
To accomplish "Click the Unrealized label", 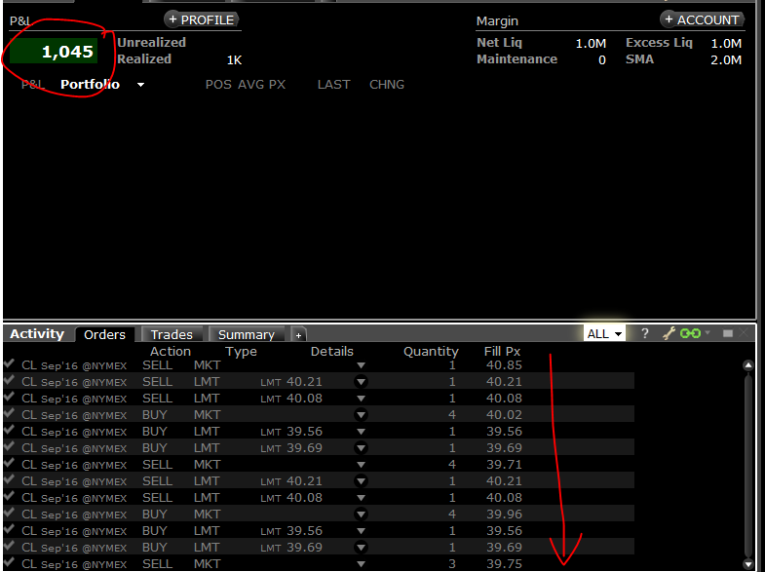I will [151, 43].
